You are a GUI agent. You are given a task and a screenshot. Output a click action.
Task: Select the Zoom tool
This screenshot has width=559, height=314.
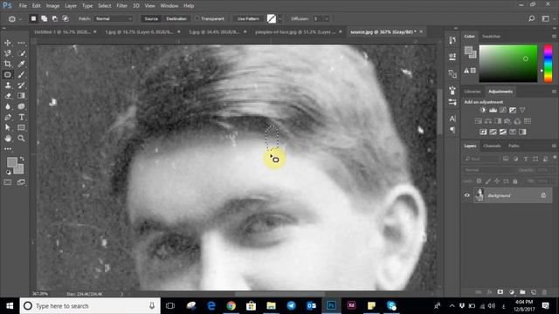(21, 138)
